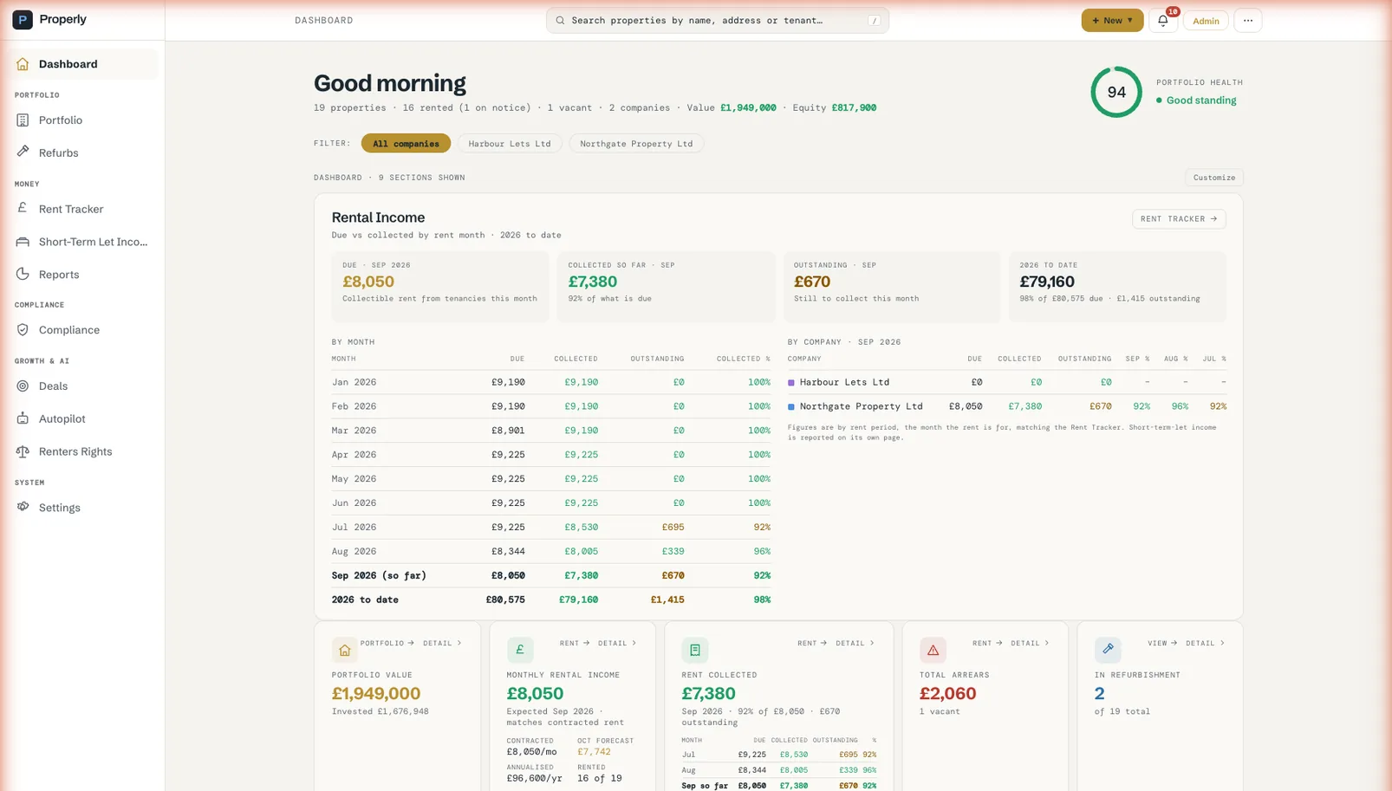Expand Detail on Monthly Rental Income card
The image size is (1392, 791).
pyautogui.click(x=617, y=644)
